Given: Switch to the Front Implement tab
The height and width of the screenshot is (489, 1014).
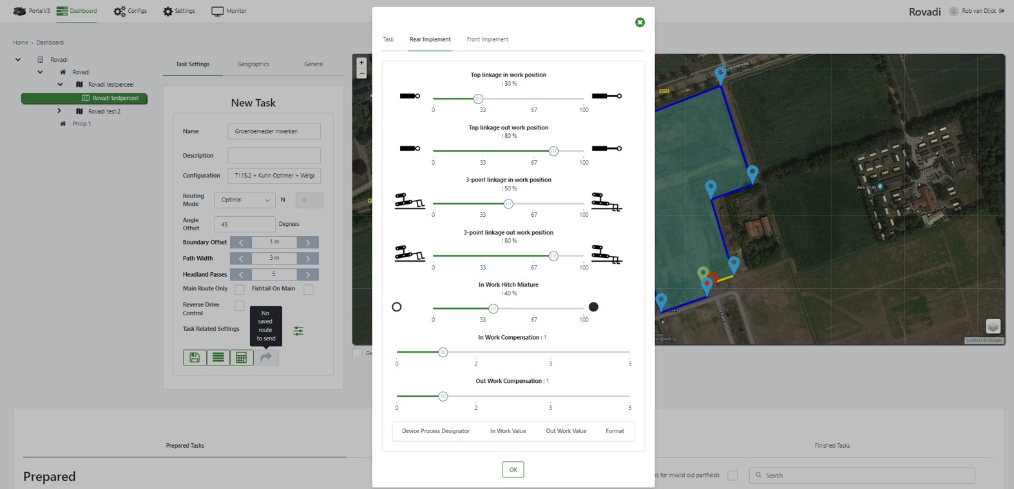Looking at the screenshot, I should [488, 39].
